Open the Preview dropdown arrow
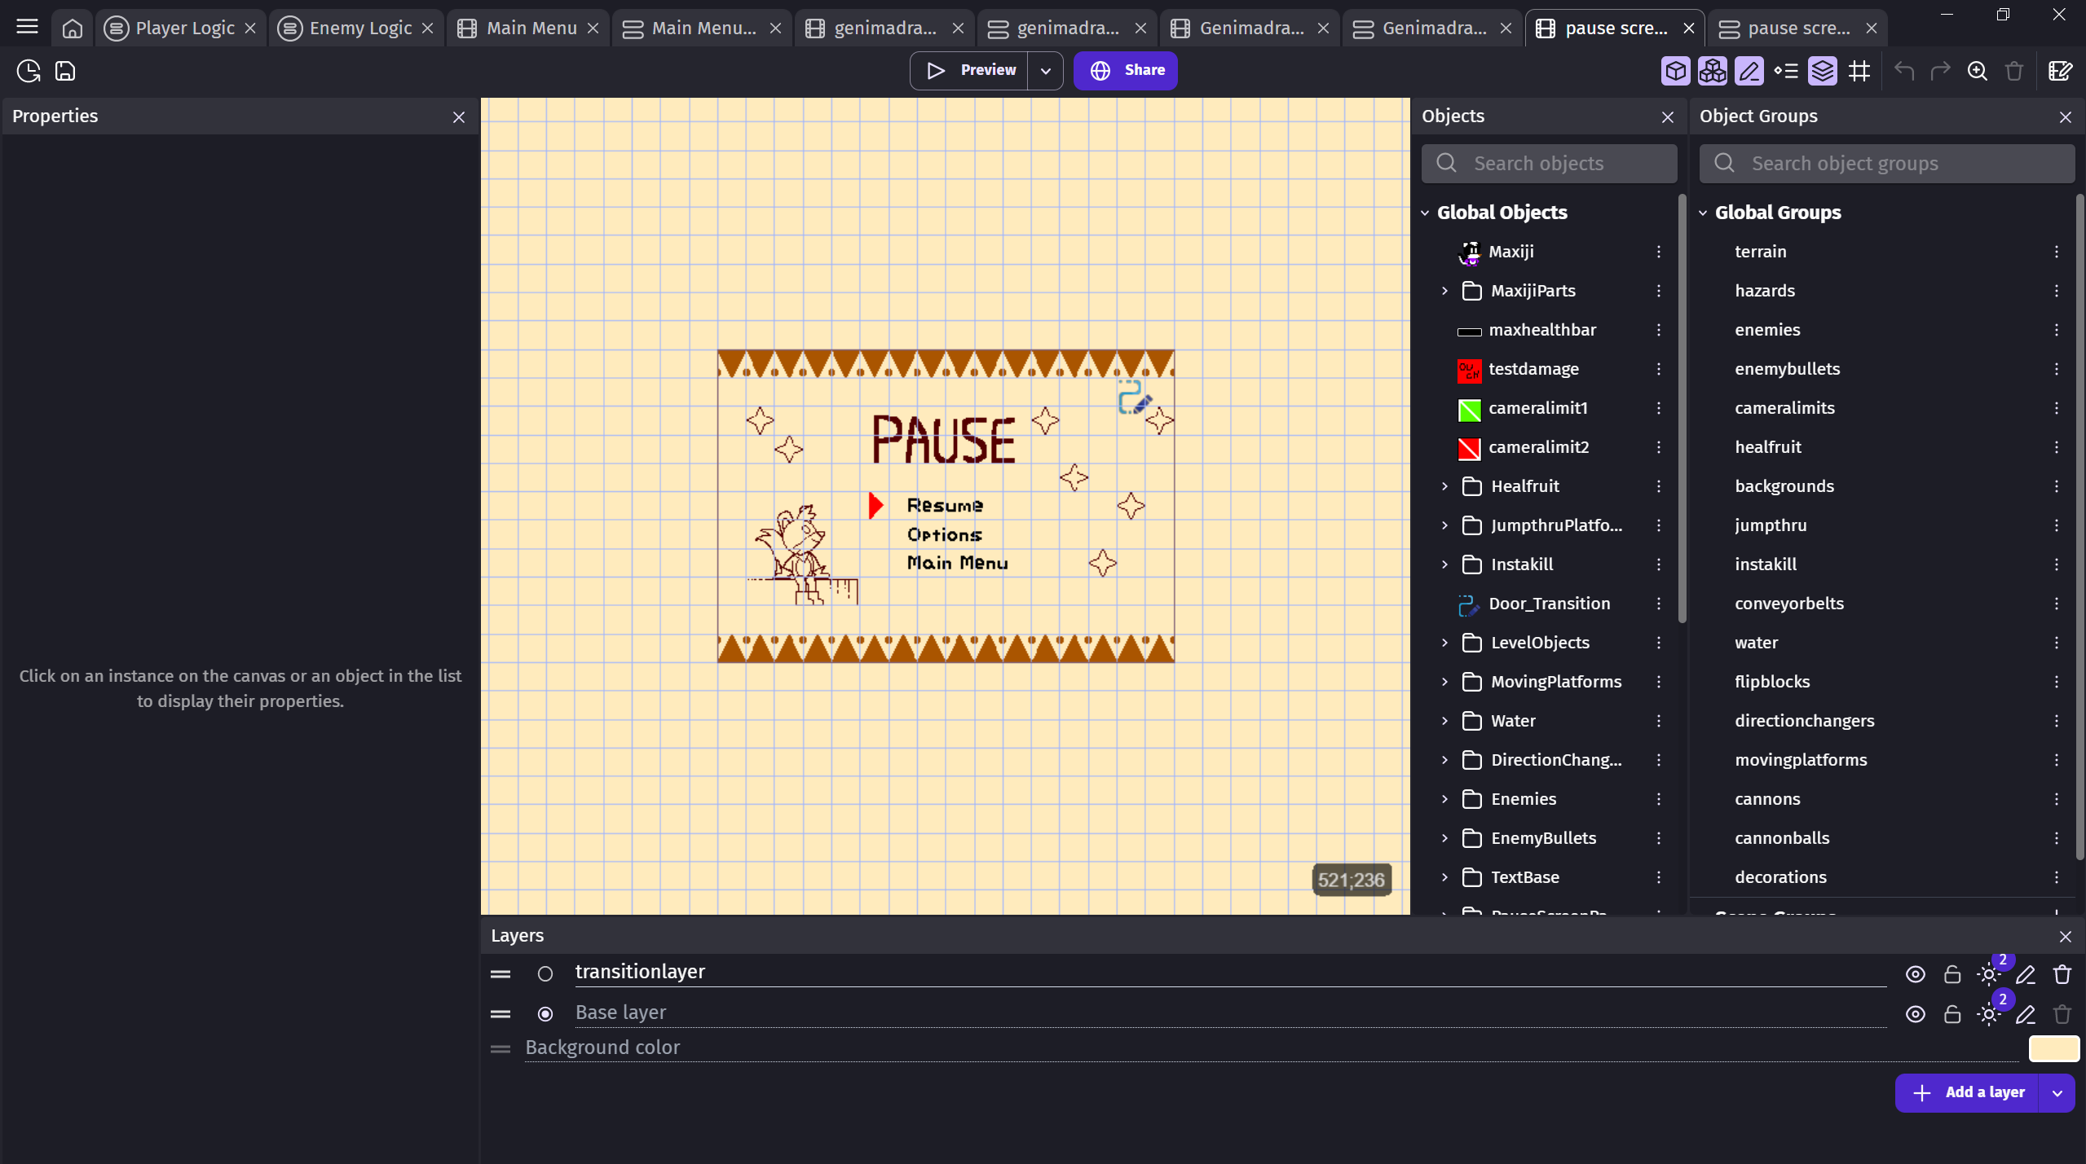The image size is (2086, 1164). pos(1045,71)
